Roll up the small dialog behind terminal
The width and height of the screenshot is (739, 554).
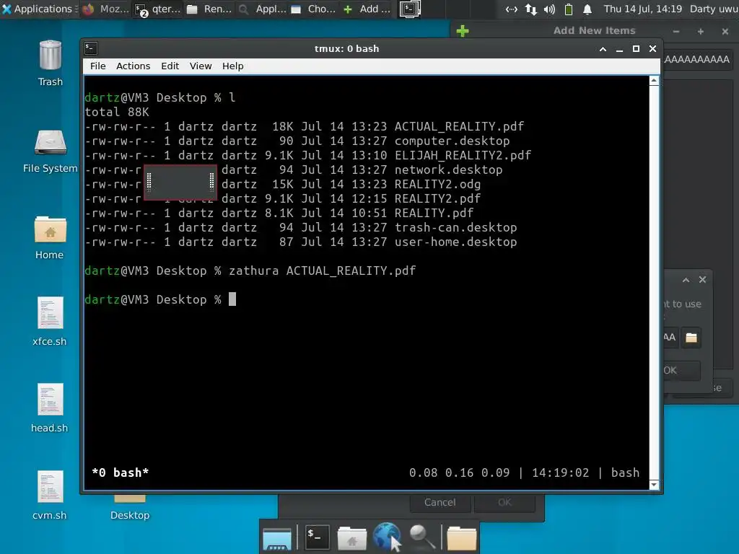pyautogui.click(x=686, y=280)
